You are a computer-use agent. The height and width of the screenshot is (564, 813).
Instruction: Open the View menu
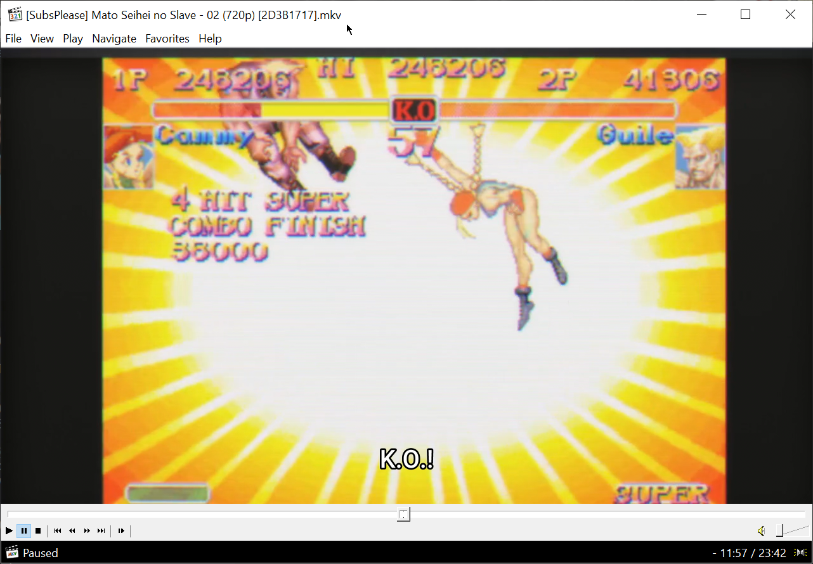pos(42,39)
